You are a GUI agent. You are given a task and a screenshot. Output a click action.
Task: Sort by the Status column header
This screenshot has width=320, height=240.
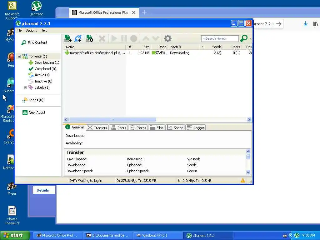pyautogui.click(x=184, y=47)
